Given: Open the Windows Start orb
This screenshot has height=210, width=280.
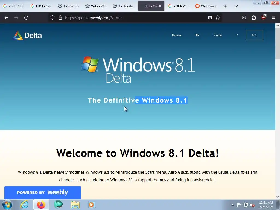Looking at the screenshot, I should (x=7, y=205).
